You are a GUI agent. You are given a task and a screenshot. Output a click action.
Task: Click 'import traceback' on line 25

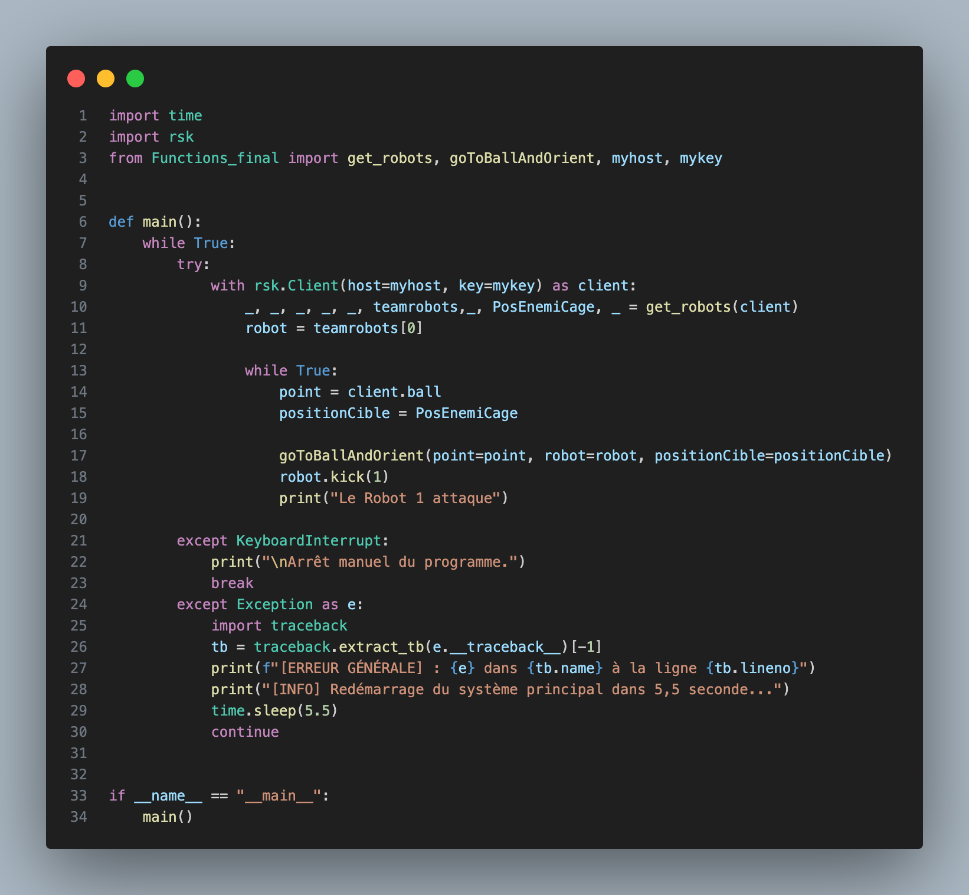280,626
